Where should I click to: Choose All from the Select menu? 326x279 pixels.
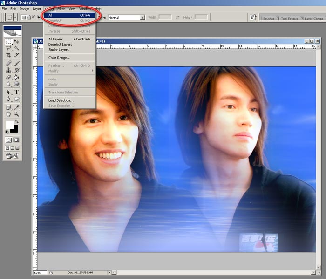[70, 15]
